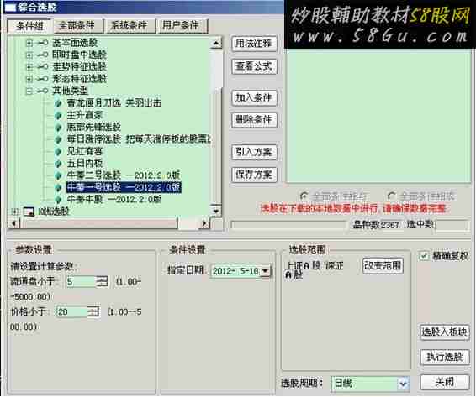Click the key icon beside 形态特征选股
The height and width of the screenshot is (397, 476).
[x=43, y=79]
